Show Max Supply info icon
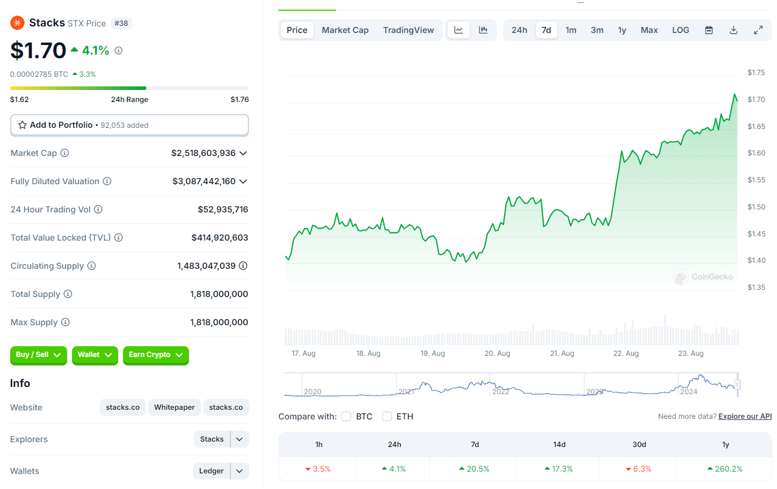The height and width of the screenshot is (489, 777). (65, 322)
